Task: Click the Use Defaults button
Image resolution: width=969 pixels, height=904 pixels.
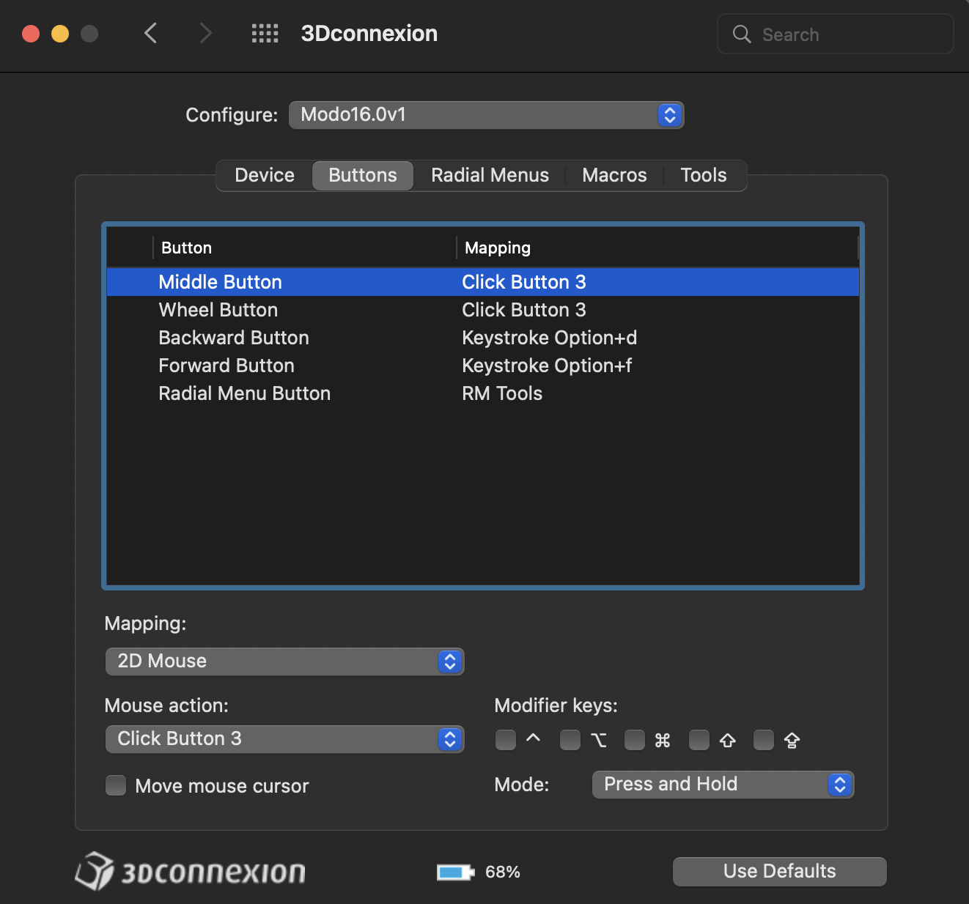Action: [780, 872]
